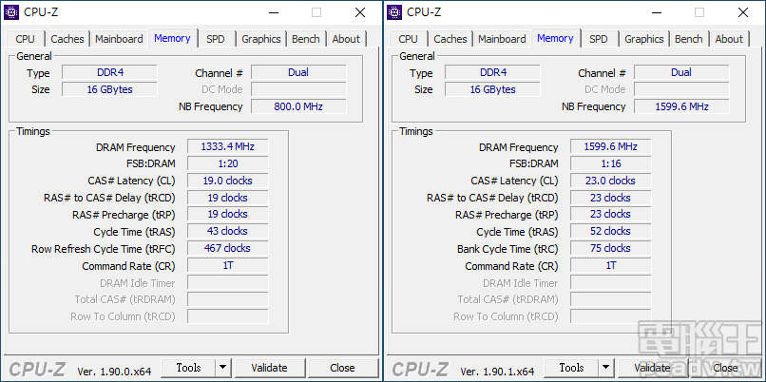Go to Graphics tab in right window
The image size is (766, 382).
[643, 39]
